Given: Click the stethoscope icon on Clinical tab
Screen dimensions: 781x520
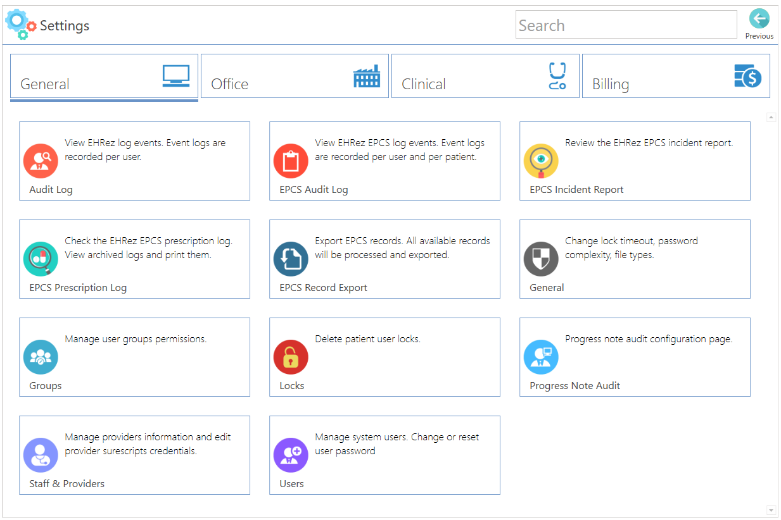Looking at the screenshot, I should point(557,76).
